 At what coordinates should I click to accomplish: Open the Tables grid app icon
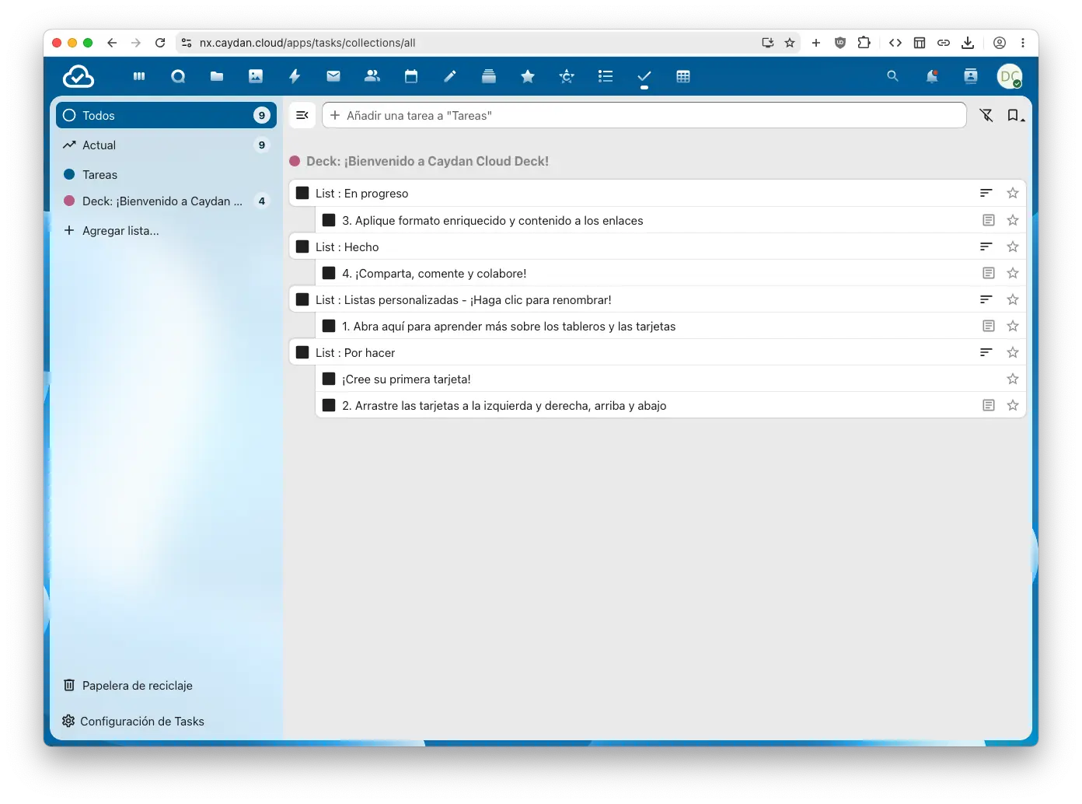click(x=683, y=76)
